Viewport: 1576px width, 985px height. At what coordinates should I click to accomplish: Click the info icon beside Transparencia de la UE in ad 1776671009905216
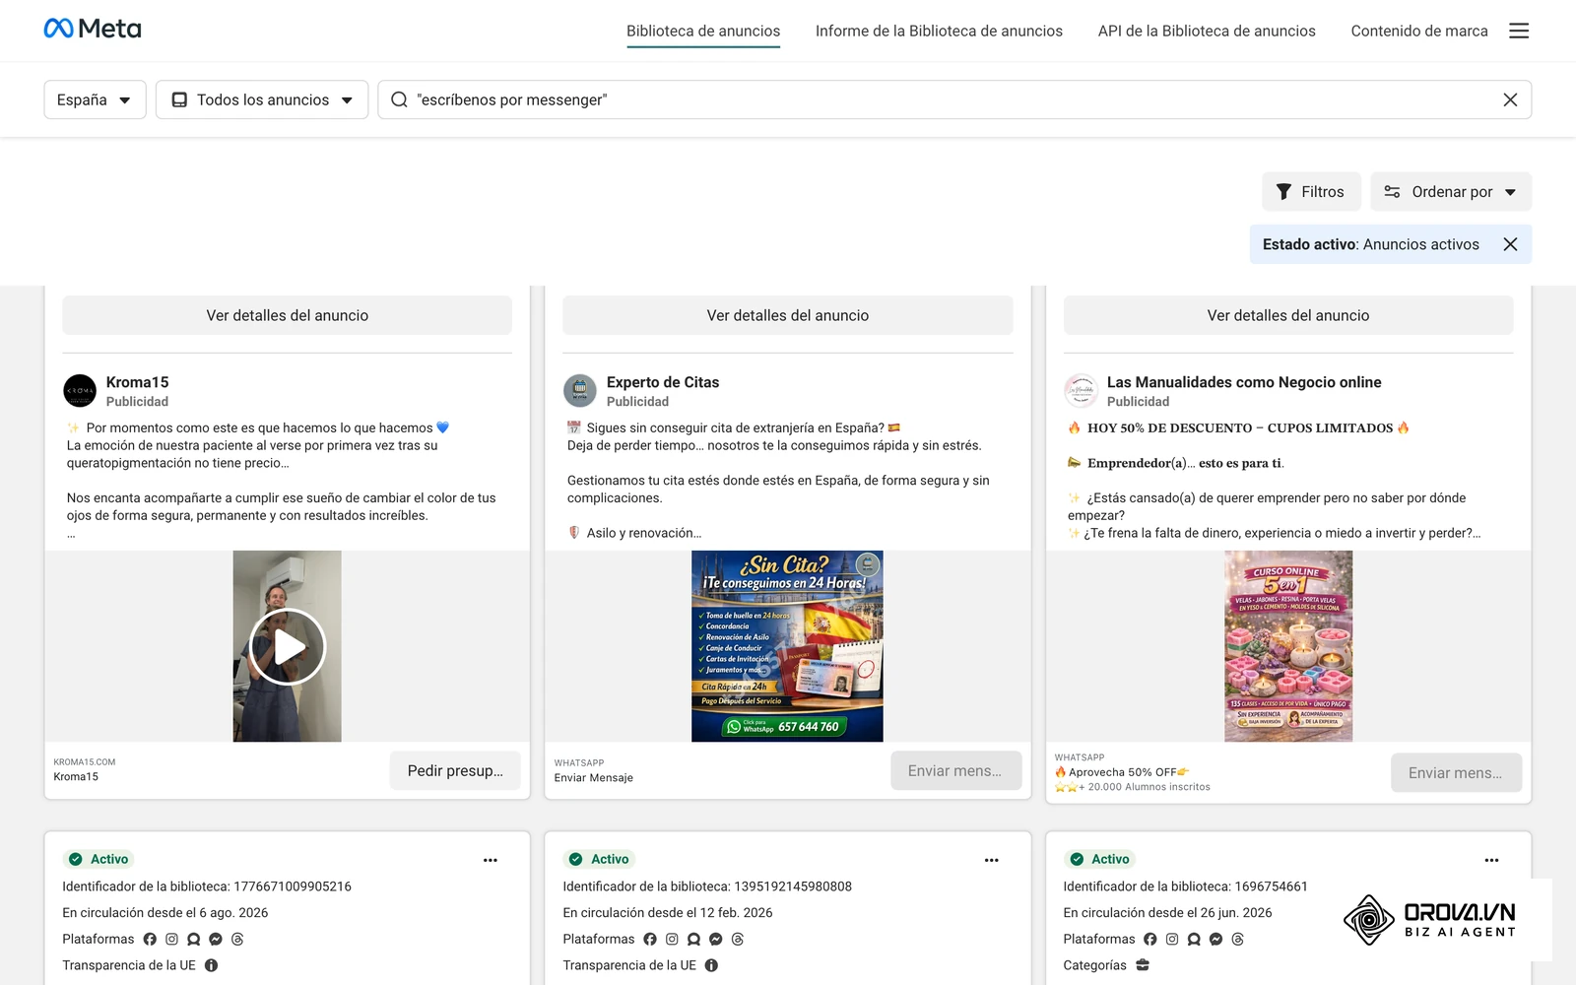211,965
